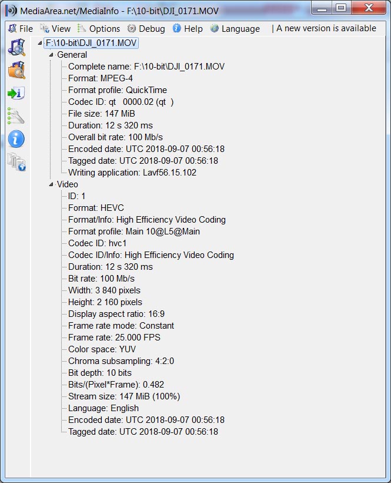Image resolution: width=391 pixels, height=483 pixels.
Task: Collapse the General section
Action: coord(51,55)
